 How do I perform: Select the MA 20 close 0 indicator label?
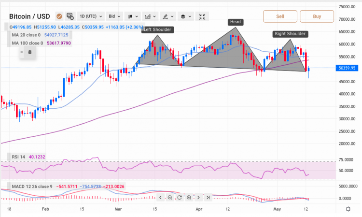point(26,35)
